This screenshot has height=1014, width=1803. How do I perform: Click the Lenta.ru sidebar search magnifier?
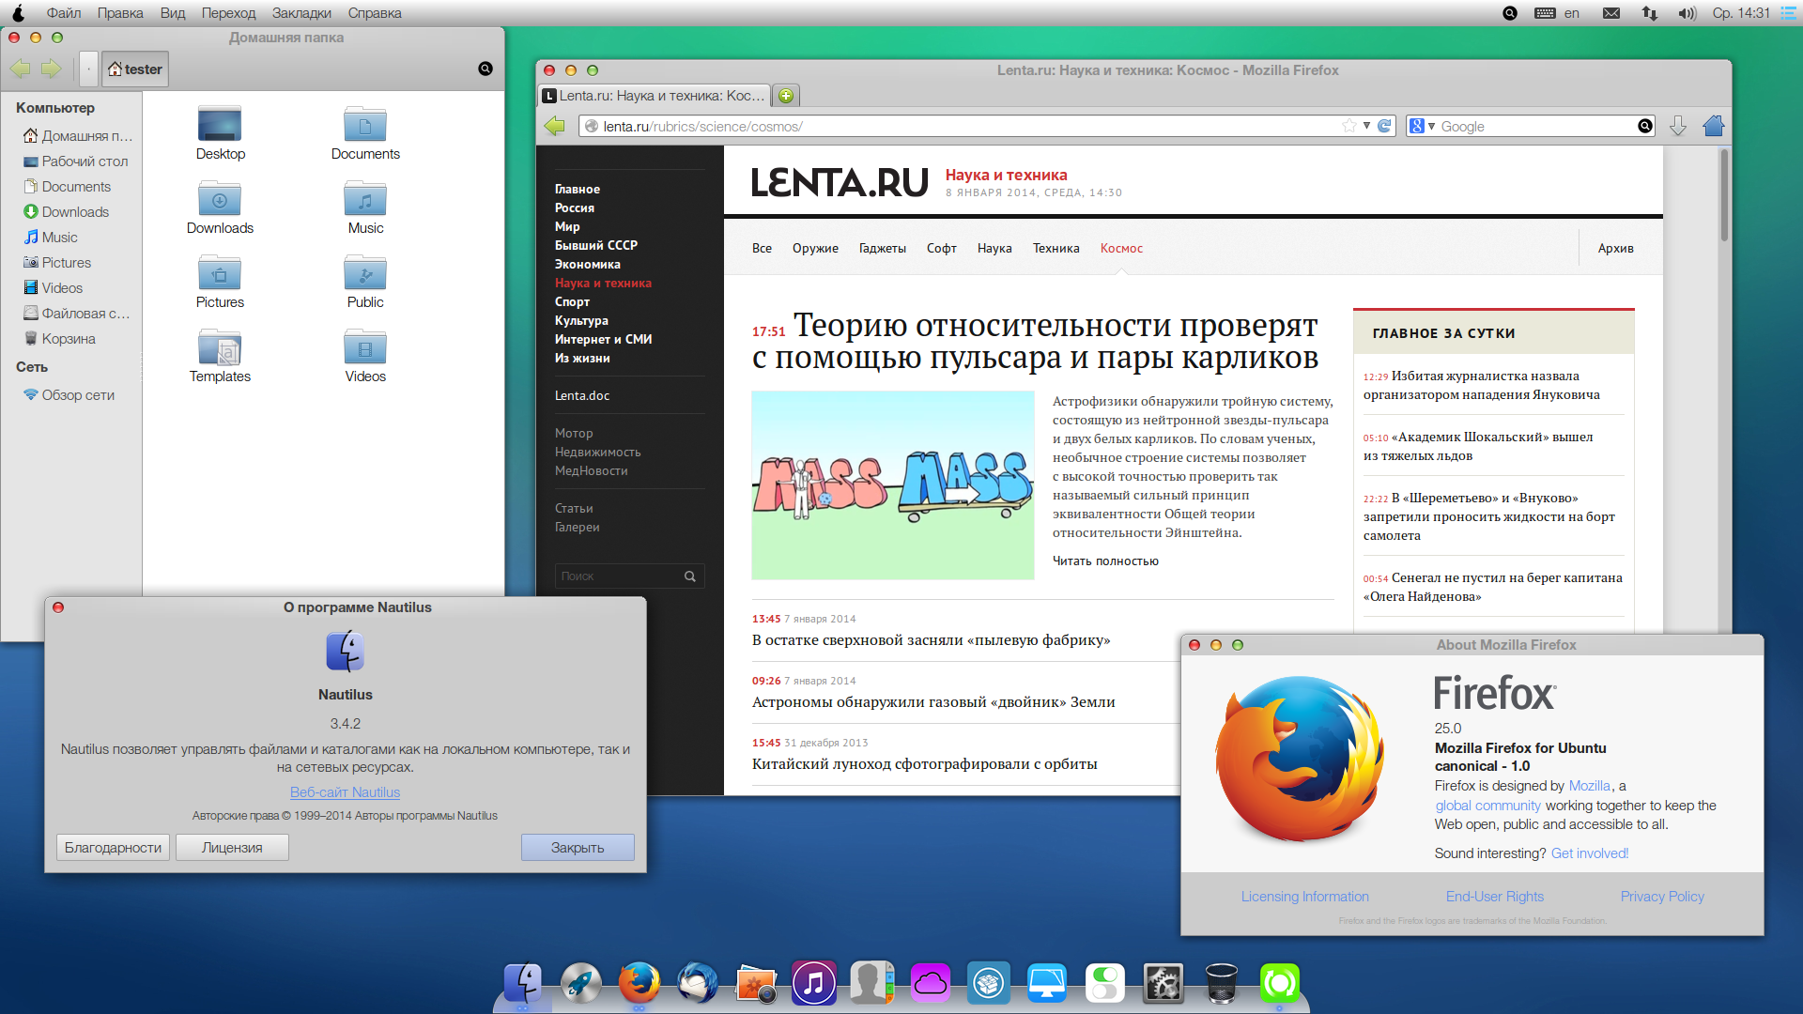pyautogui.click(x=690, y=576)
